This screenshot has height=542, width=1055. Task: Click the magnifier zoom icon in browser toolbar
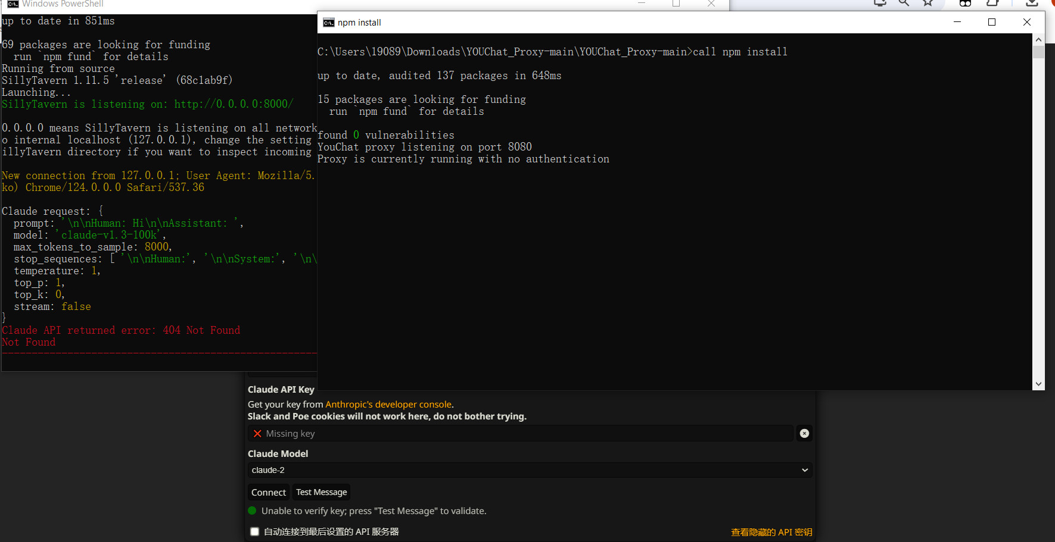pos(904,3)
